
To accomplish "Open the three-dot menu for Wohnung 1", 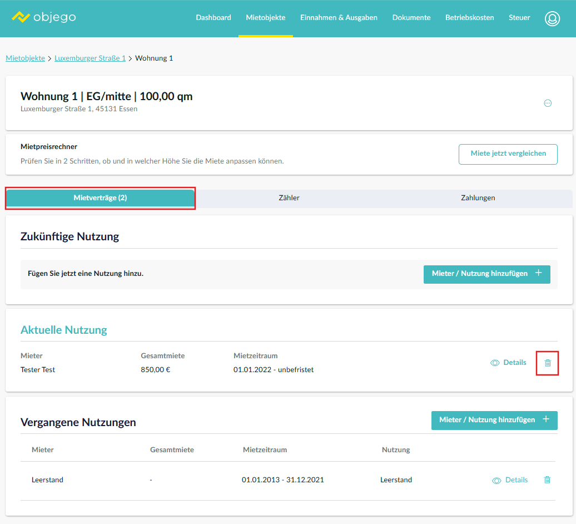I will 548,103.
